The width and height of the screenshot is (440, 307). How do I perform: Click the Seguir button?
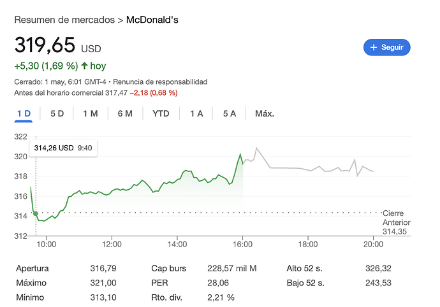tap(387, 47)
